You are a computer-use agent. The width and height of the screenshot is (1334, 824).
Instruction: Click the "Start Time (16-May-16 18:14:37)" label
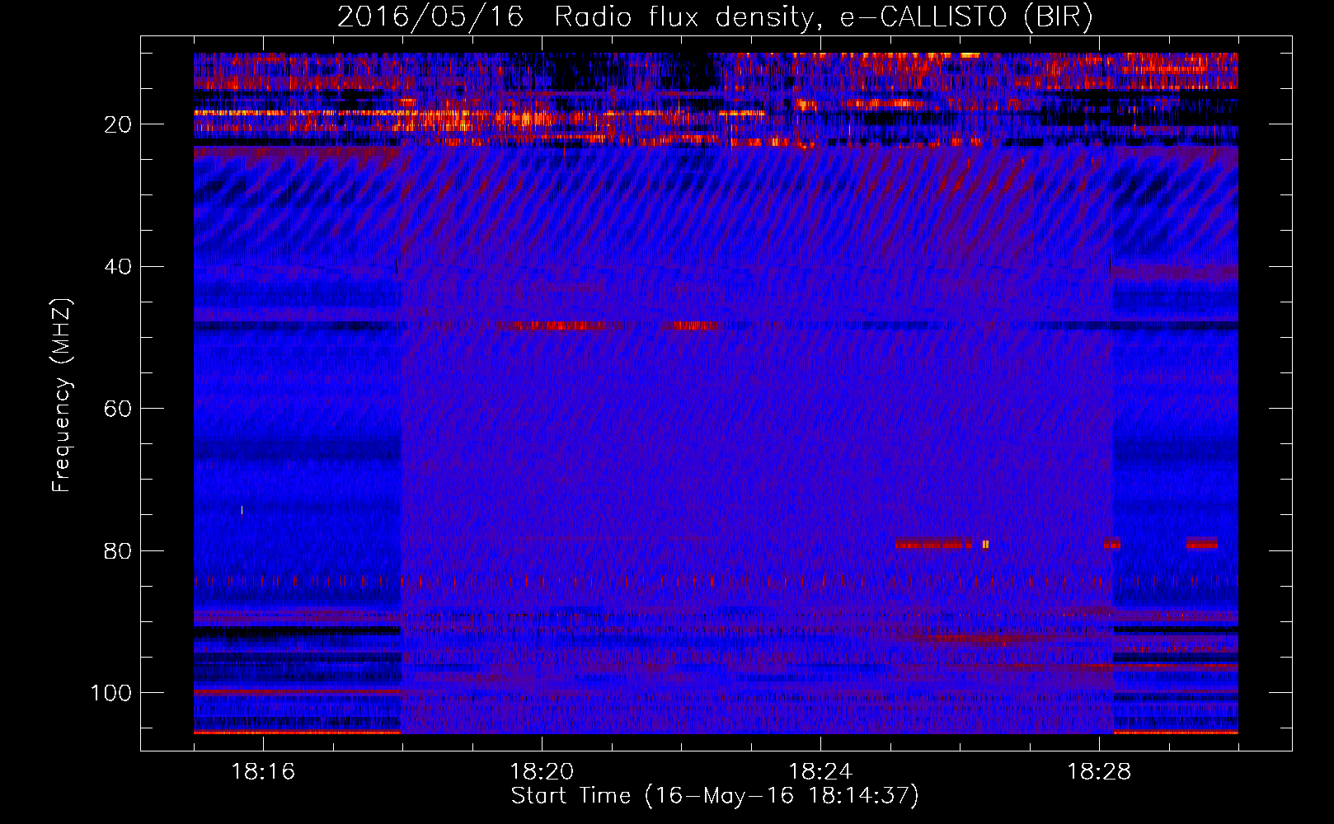(x=715, y=796)
